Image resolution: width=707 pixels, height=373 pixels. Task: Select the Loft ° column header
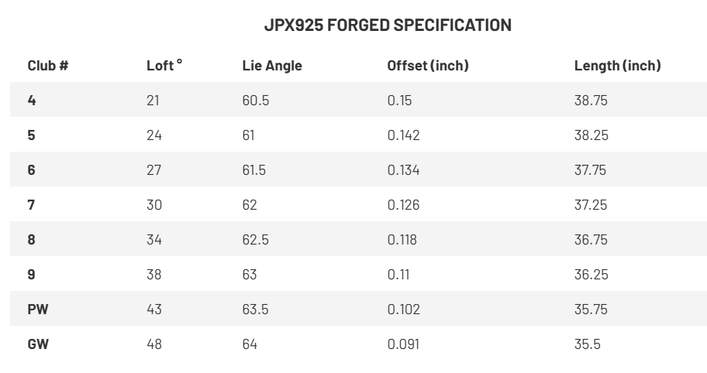click(164, 66)
